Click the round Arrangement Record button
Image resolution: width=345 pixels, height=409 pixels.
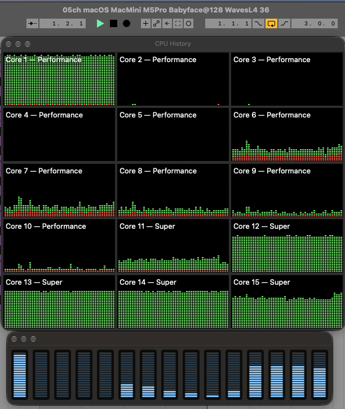[126, 24]
